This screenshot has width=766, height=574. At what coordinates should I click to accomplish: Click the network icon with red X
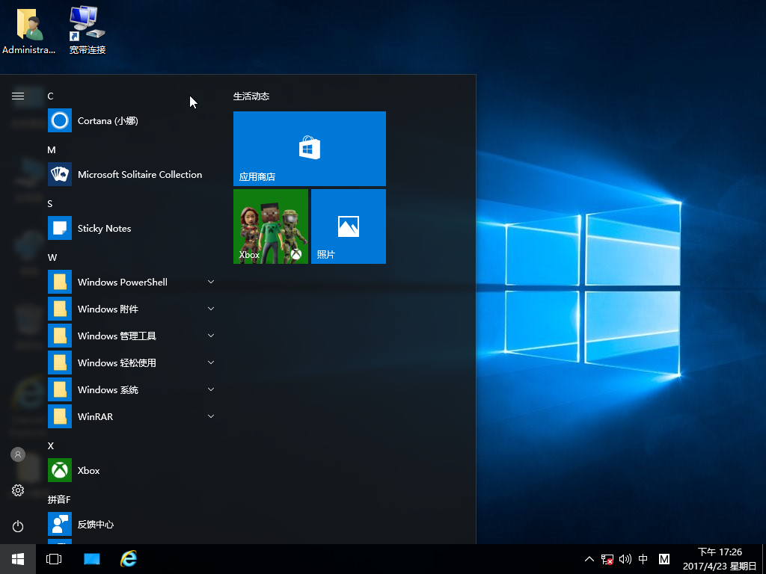coord(607,559)
